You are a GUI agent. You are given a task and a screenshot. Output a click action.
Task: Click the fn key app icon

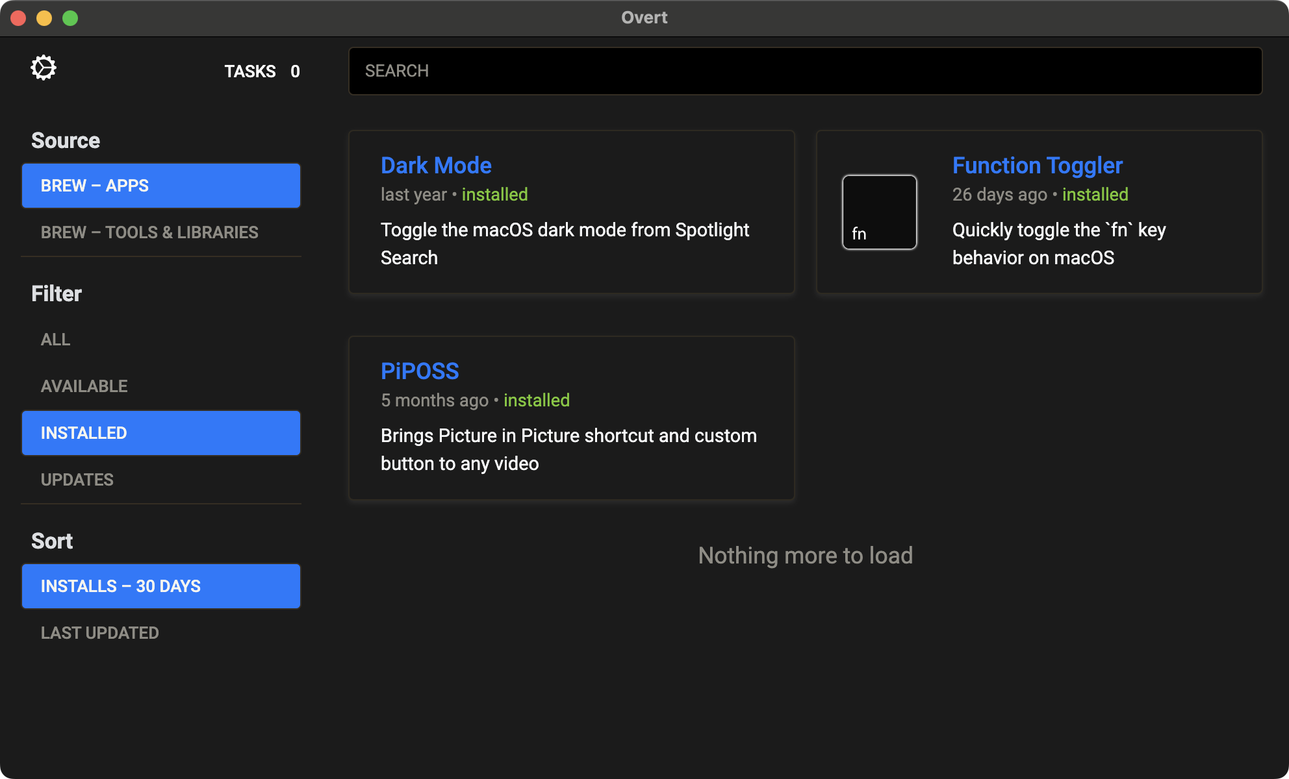[x=879, y=212]
